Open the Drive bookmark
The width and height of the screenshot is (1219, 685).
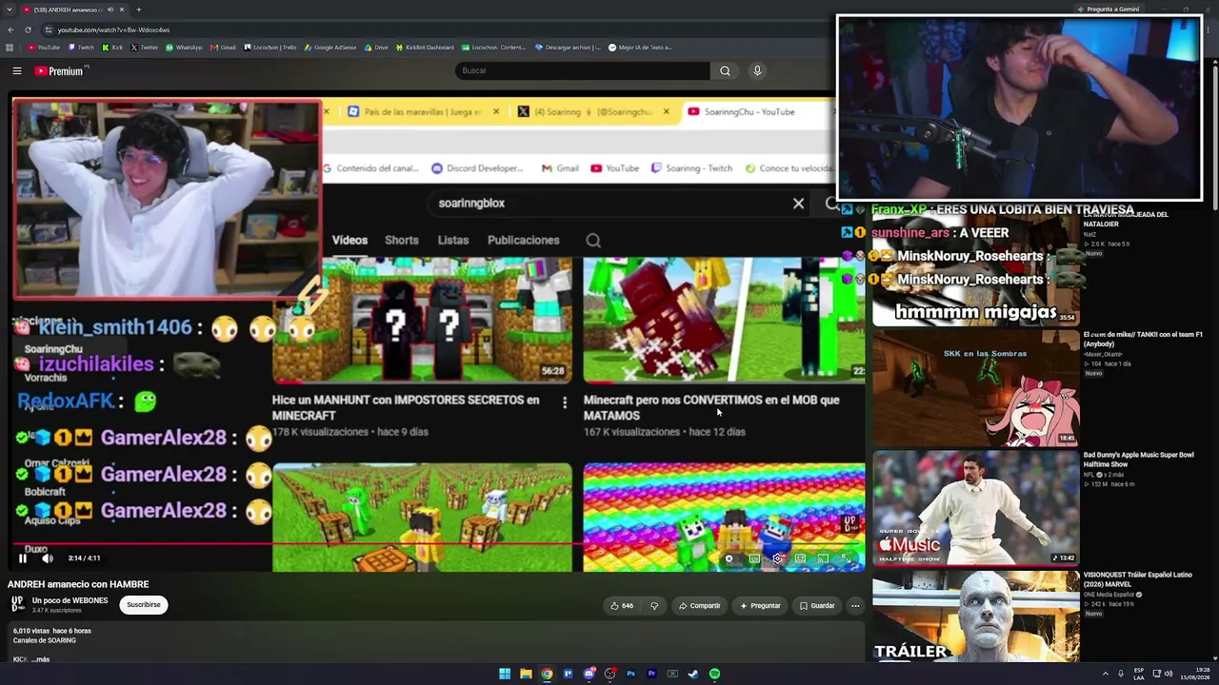[377, 48]
